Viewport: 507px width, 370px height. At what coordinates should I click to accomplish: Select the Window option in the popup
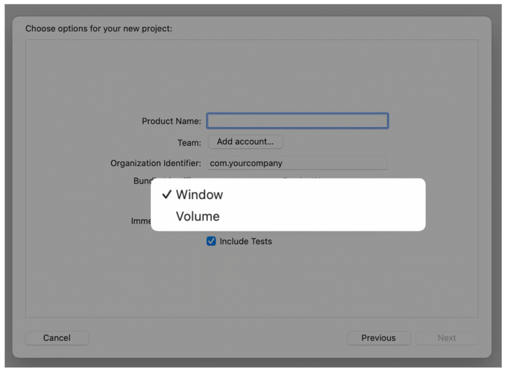(x=199, y=194)
